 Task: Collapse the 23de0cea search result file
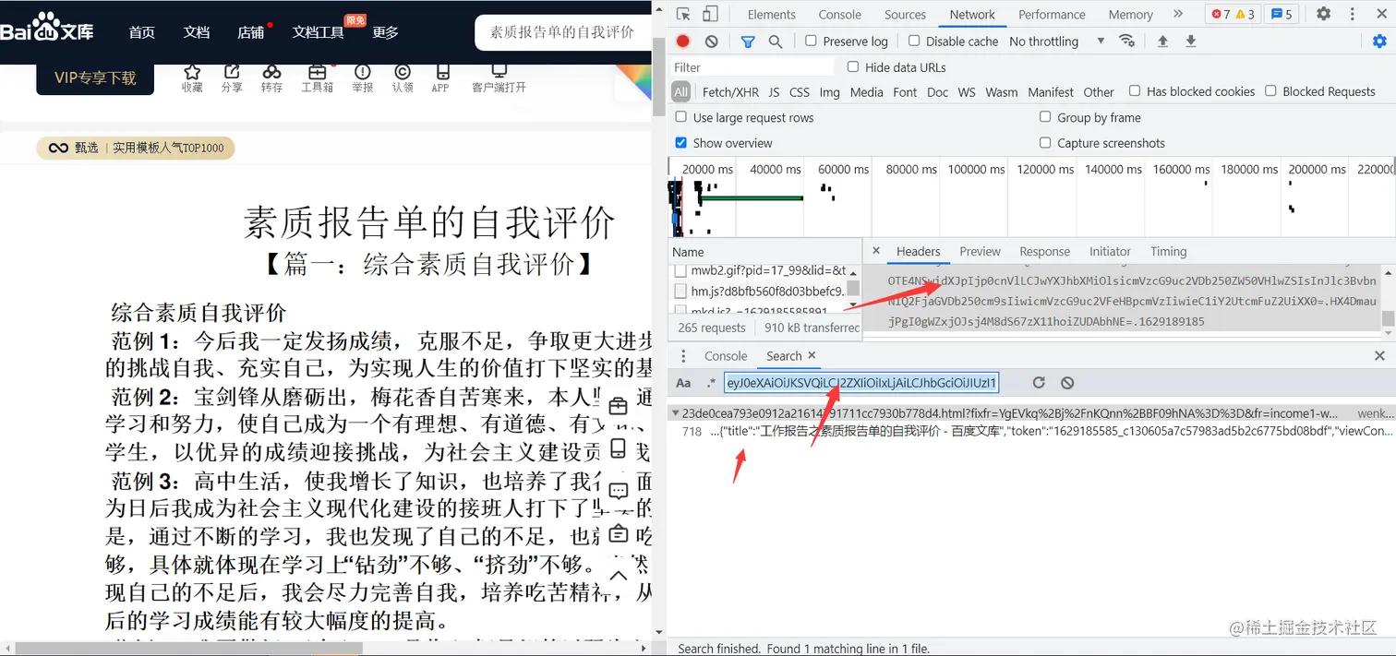(675, 413)
